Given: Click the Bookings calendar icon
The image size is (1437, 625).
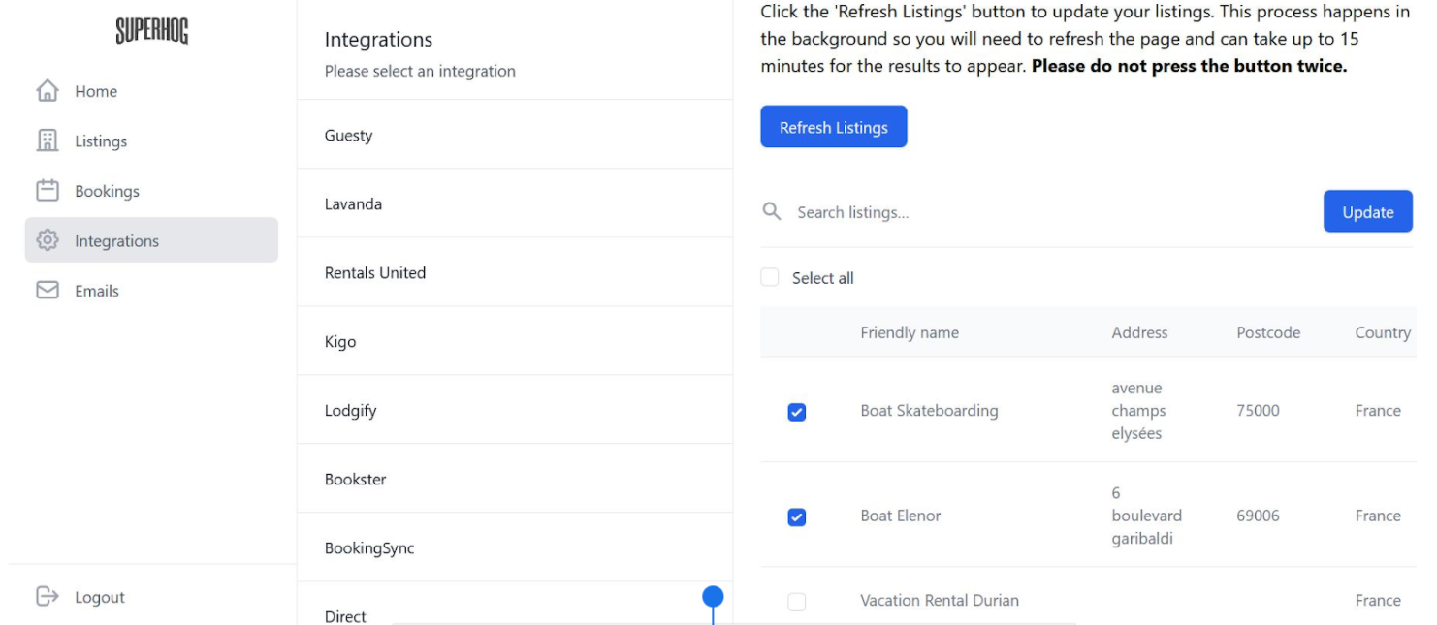Looking at the screenshot, I should [x=47, y=191].
